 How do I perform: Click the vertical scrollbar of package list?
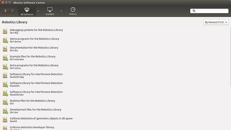point(230,57)
